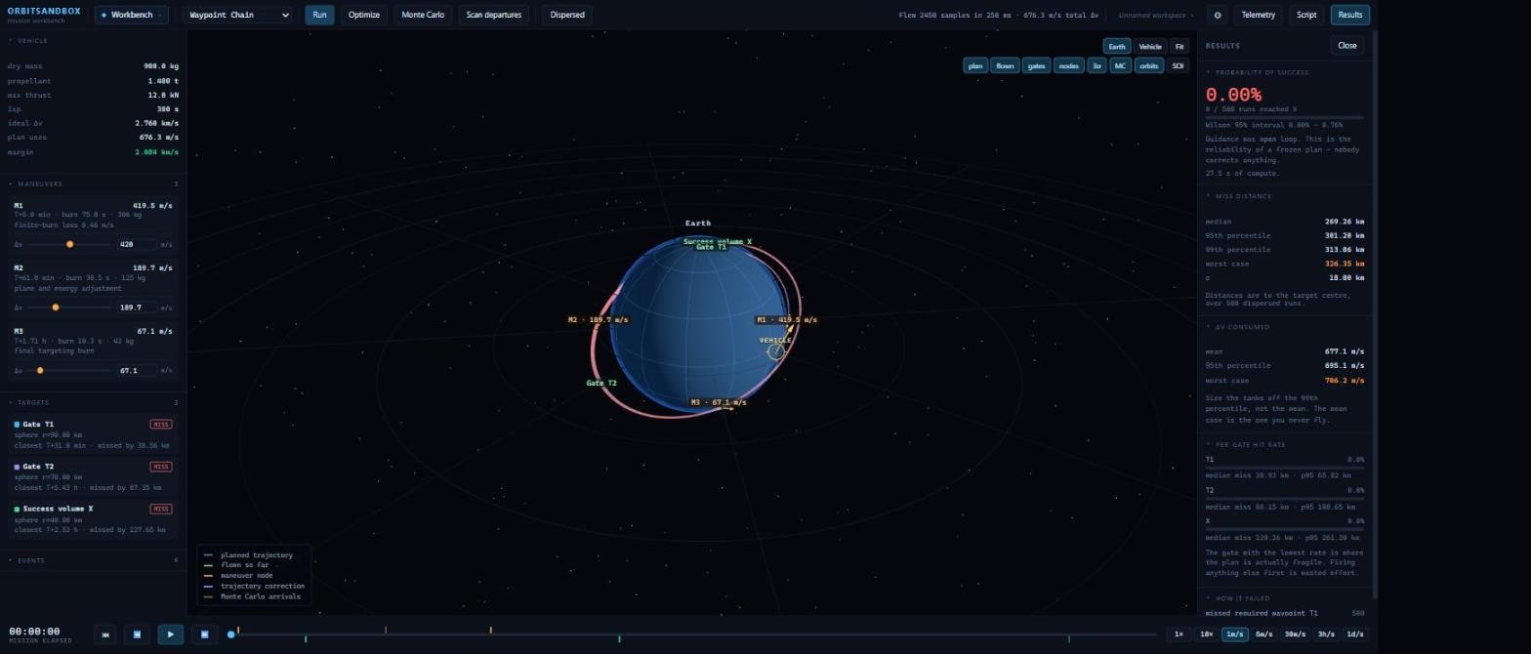Collapse the Maneuvers section
Image resolution: width=1531 pixels, height=654 pixels.
pyautogui.click(x=94, y=184)
